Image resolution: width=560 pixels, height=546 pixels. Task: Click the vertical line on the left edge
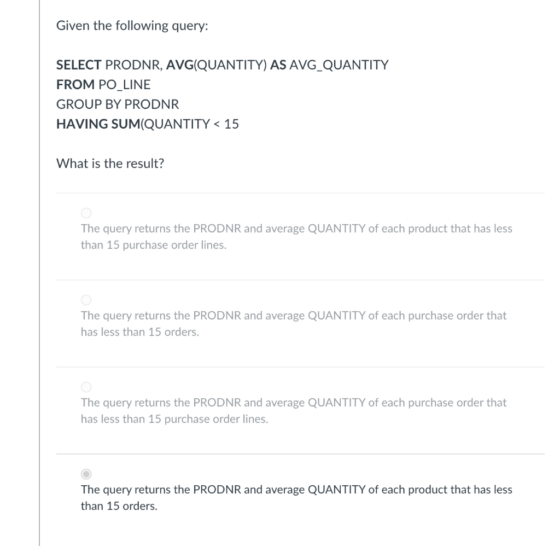pyautogui.click(x=39, y=274)
